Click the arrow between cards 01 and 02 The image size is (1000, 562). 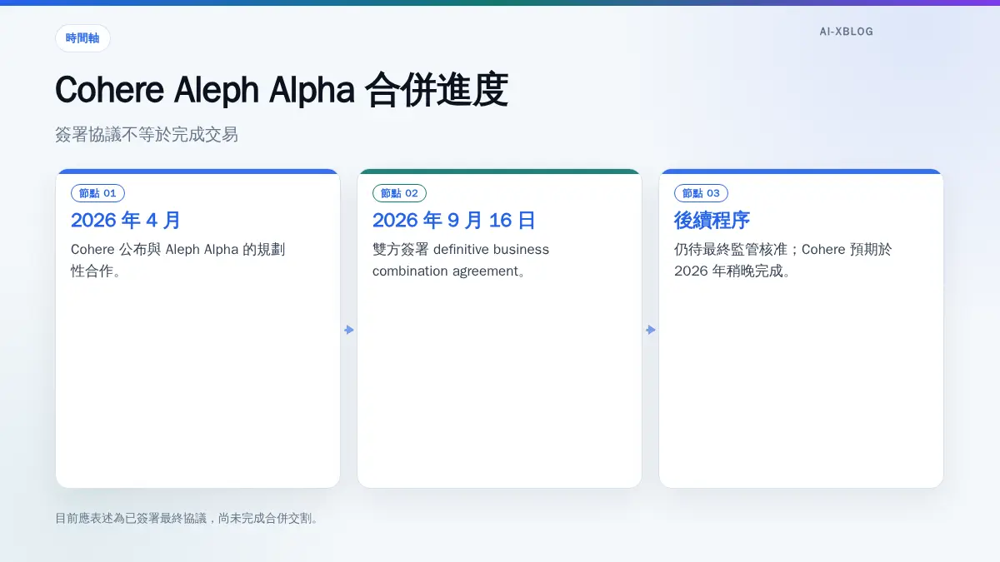click(349, 330)
